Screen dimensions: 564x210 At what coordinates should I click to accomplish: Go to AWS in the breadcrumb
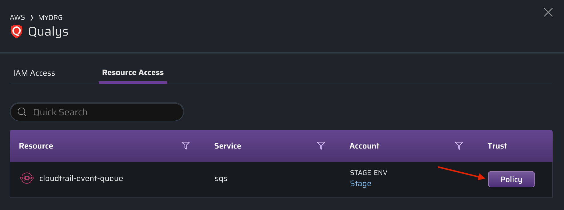17,18
